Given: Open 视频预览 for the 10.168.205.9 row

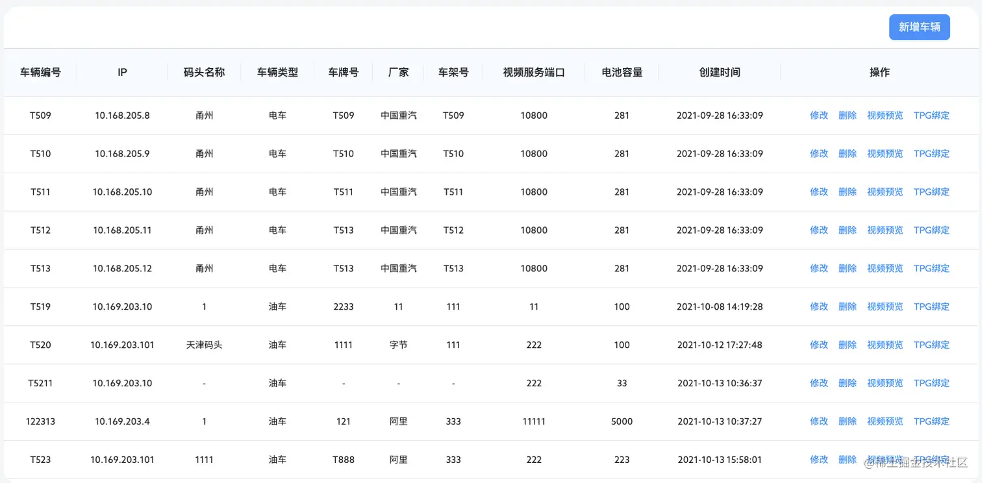Looking at the screenshot, I should tap(885, 154).
